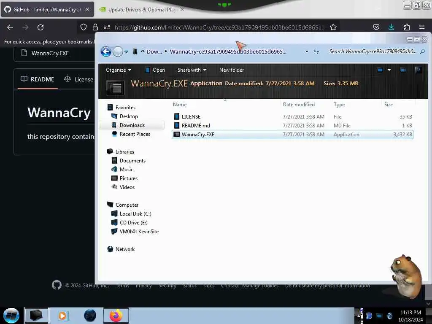Switch to GitHub limiteci/WannaCry tab
This screenshot has height=324, width=432.
[47, 9]
